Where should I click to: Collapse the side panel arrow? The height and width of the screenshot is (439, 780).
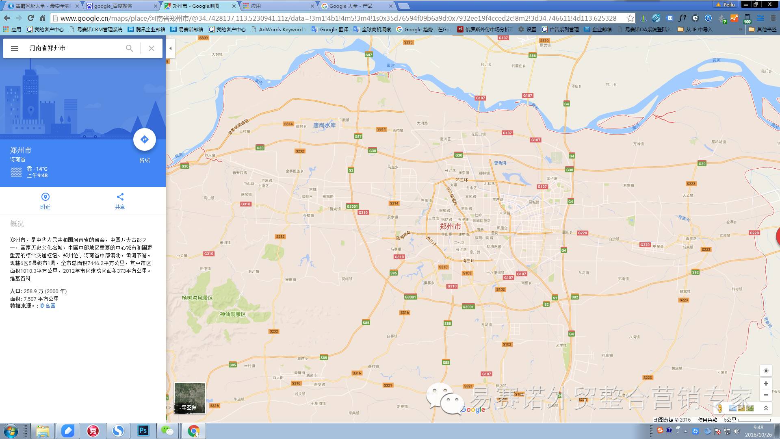pyautogui.click(x=171, y=48)
